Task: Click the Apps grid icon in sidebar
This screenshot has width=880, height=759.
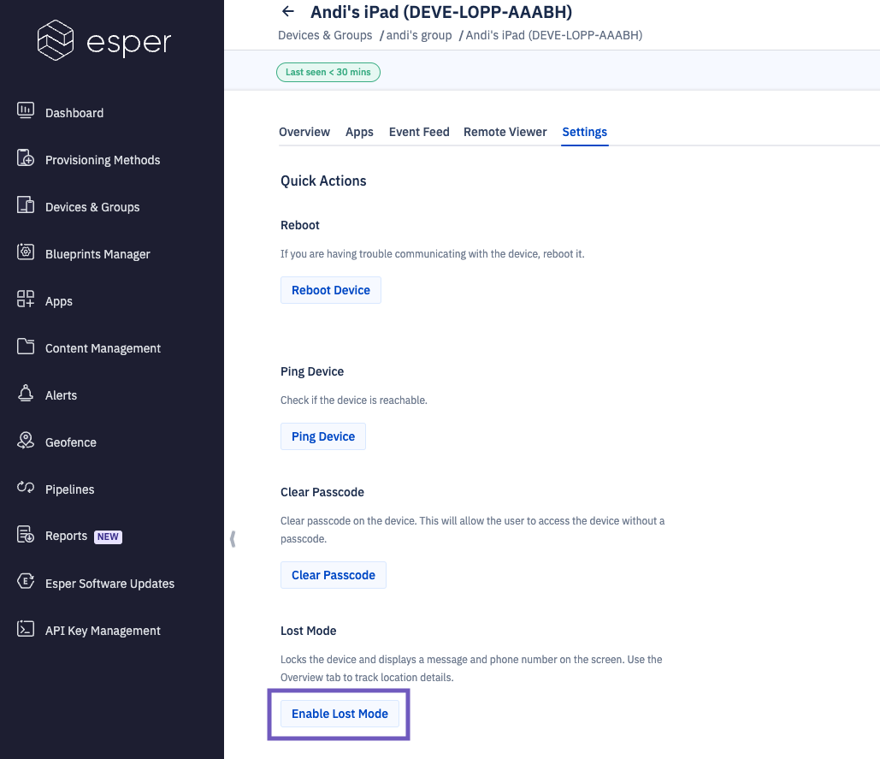Action: coord(26,299)
